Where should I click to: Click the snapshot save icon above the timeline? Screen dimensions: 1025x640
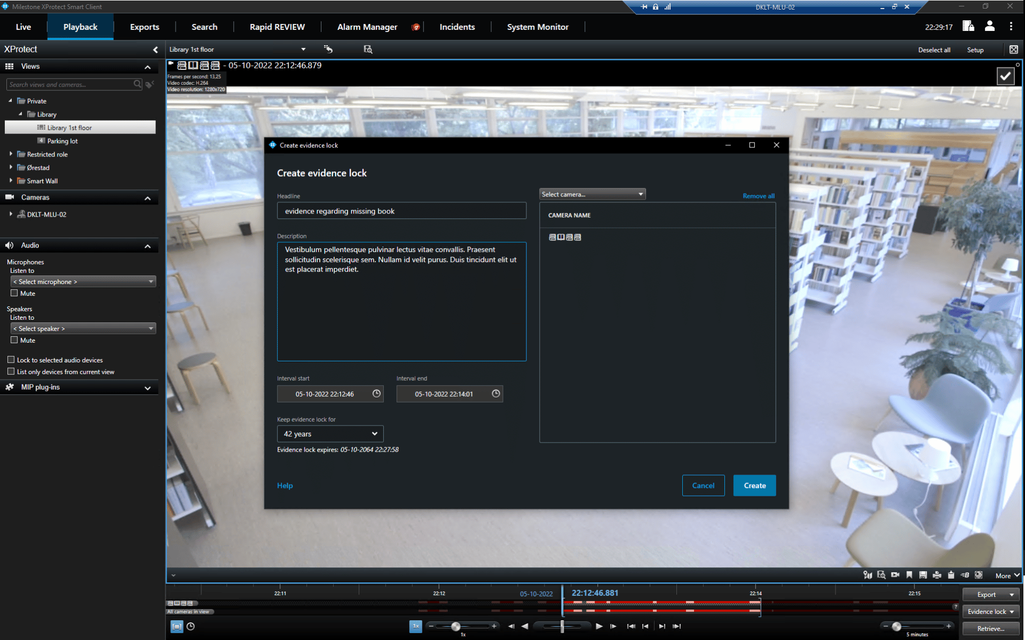pos(923,575)
